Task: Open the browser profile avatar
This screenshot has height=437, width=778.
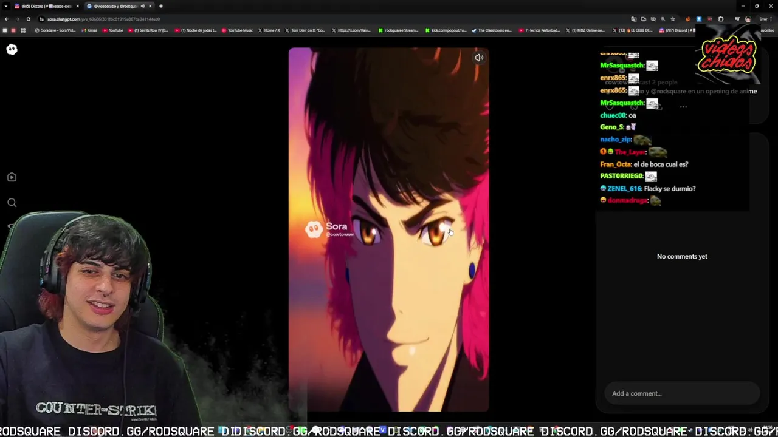Action: coord(748,19)
